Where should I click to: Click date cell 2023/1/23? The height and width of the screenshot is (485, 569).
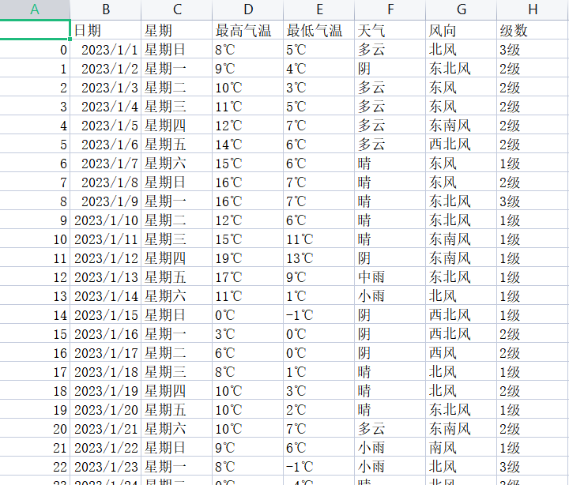(x=107, y=467)
